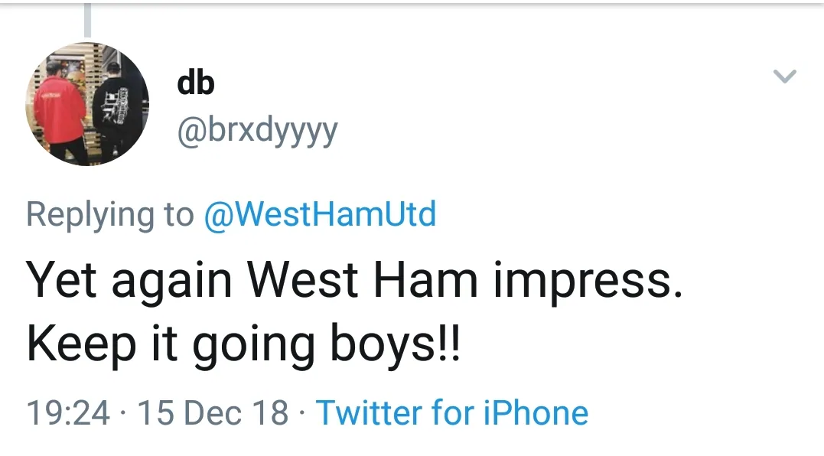The height and width of the screenshot is (456, 824).
Task: Click the Twitter for iPhone source link
Action: click(452, 413)
